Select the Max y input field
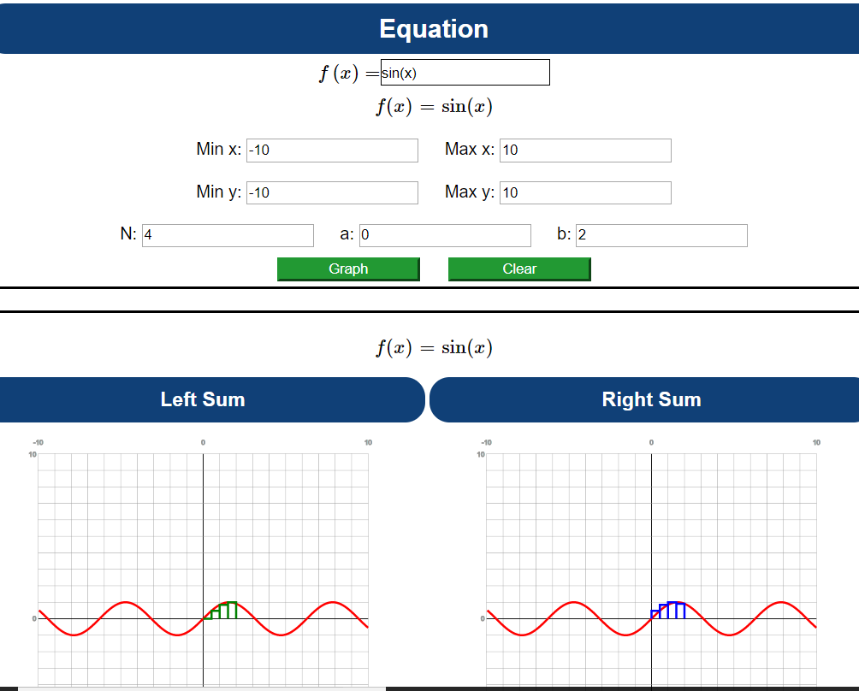 point(585,192)
